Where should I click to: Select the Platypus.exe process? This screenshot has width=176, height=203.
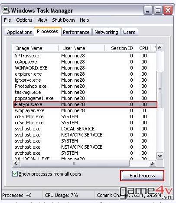click(85, 104)
